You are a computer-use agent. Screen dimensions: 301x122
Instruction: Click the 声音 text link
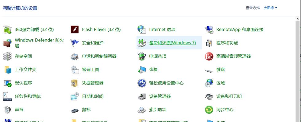[x=19, y=109]
